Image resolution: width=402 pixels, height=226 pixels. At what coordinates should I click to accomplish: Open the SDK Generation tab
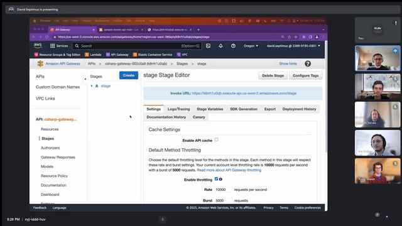[x=244, y=109]
